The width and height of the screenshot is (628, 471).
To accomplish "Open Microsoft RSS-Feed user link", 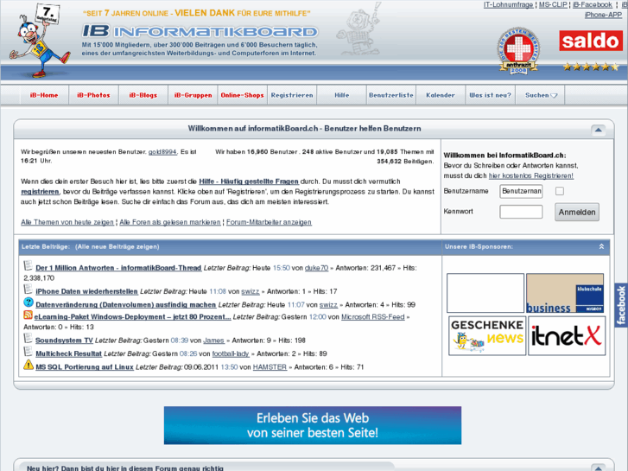I will click(373, 316).
